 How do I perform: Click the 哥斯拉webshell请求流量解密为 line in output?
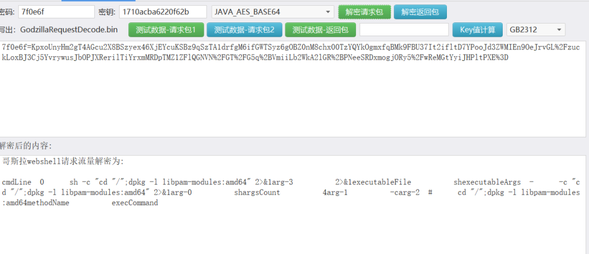(63, 161)
